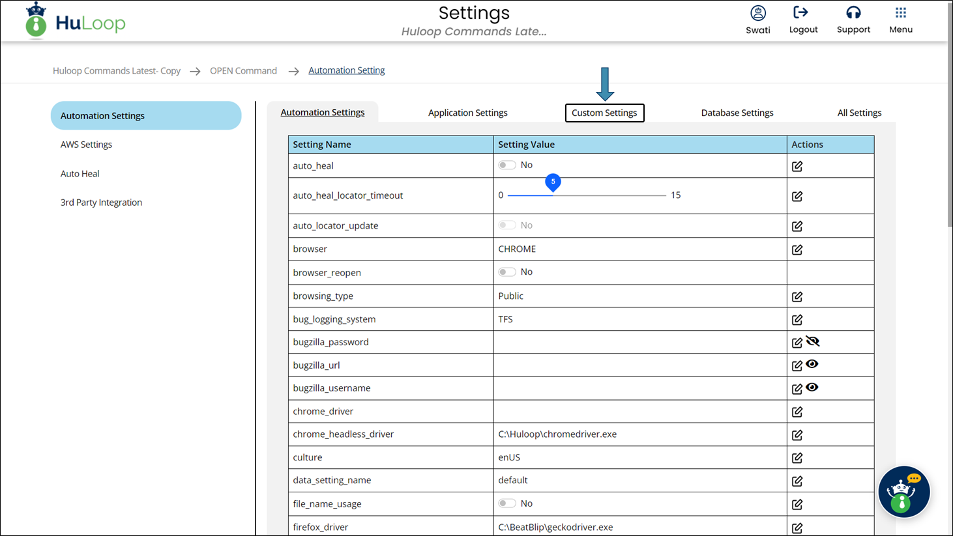Toggle visibility of the bugzilla_url value

click(x=812, y=364)
